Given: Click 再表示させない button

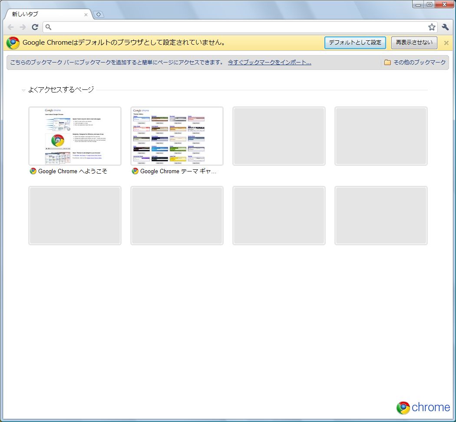Looking at the screenshot, I should tap(414, 43).
